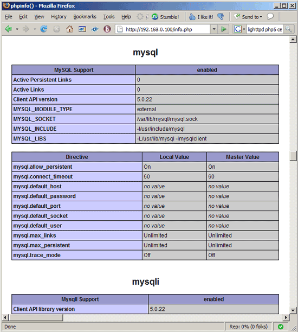The height and width of the screenshot is (332, 298).
Task: Click the page icon in the address bar
Action: [x=120, y=29]
